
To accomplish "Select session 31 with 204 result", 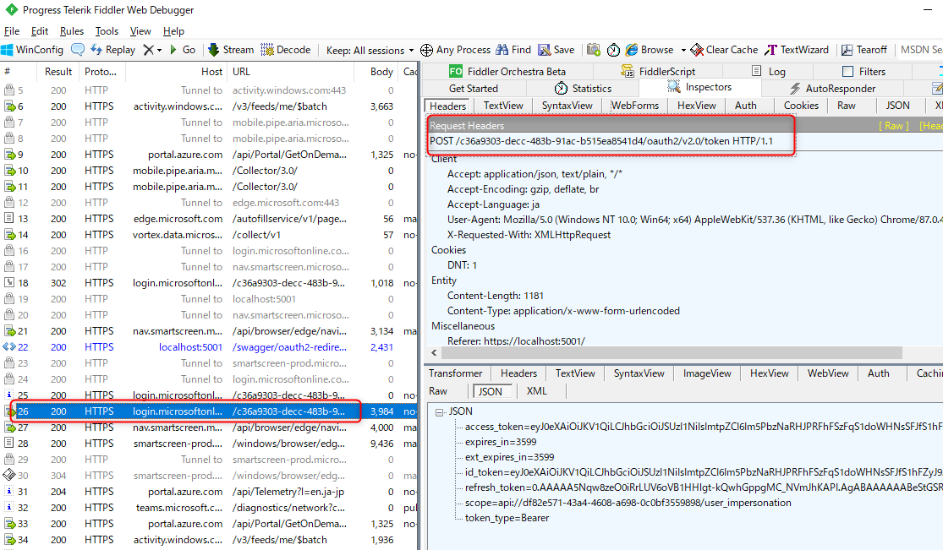I will click(x=209, y=492).
